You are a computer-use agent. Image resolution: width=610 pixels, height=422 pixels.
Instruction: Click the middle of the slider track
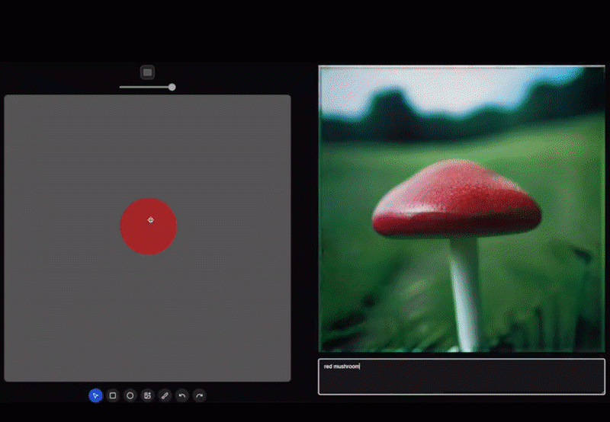pyautogui.click(x=145, y=87)
